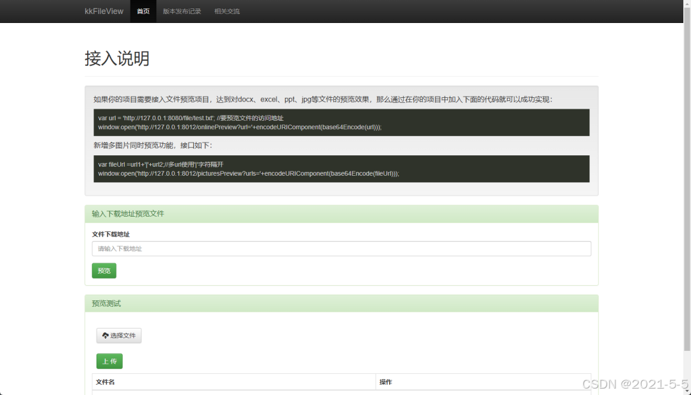Click the 选择文件 file picker button
The image size is (691, 395).
pos(119,335)
